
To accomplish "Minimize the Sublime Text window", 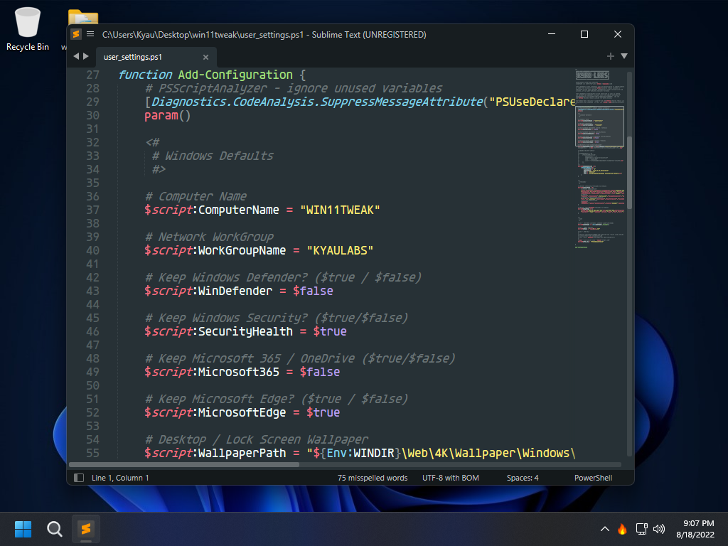I will pyautogui.click(x=552, y=34).
